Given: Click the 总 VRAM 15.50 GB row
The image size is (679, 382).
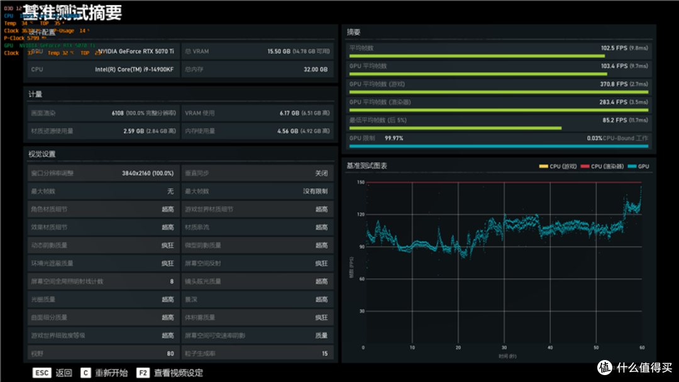Looking at the screenshot, I should pyautogui.click(x=257, y=52).
